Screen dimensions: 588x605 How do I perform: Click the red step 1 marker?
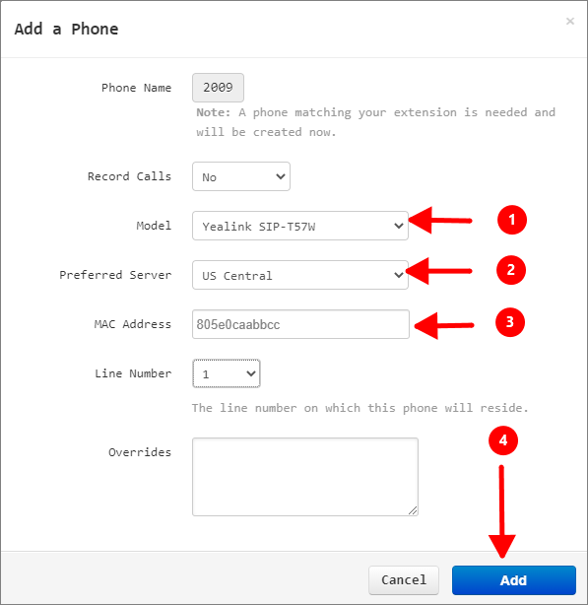click(511, 220)
